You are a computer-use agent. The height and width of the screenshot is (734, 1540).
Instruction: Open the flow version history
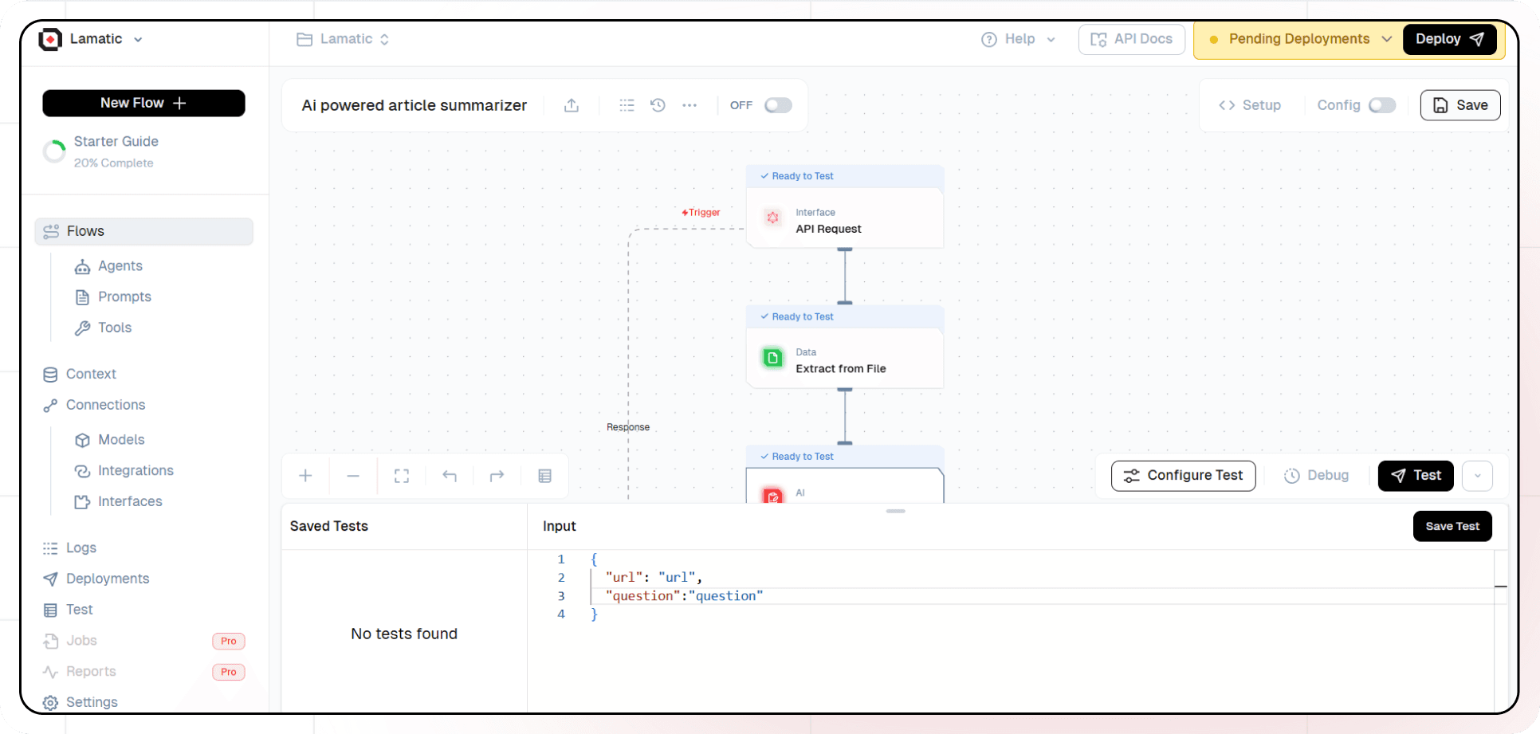[658, 104]
